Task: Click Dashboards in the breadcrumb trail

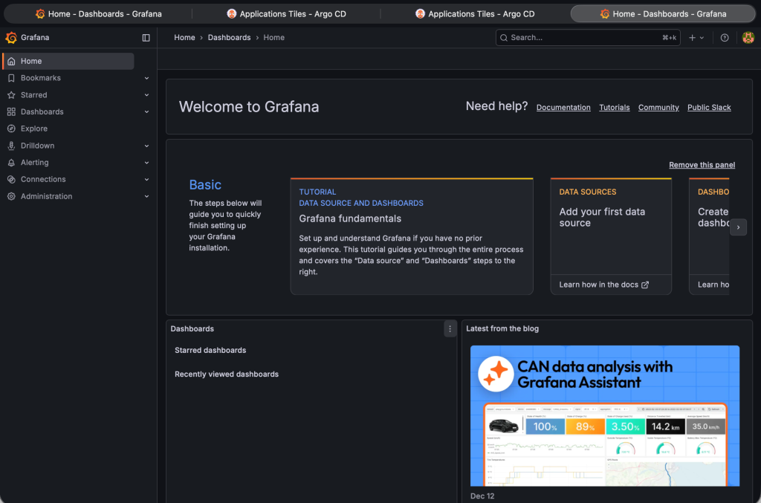Action: pyautogui.click(x=229, y=36)
